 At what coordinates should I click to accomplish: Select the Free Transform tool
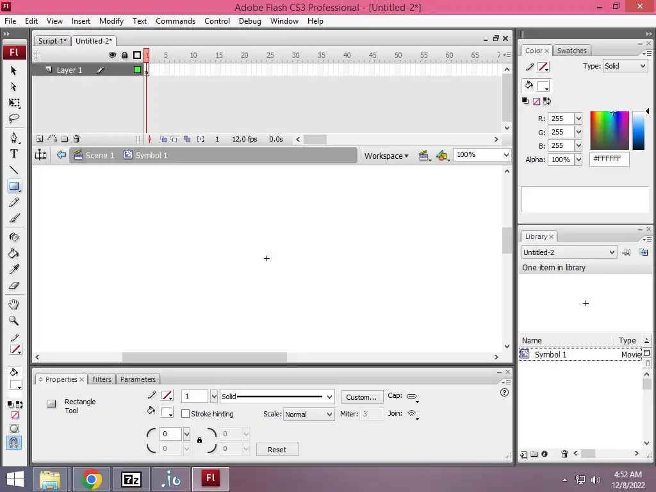(14, 103)
